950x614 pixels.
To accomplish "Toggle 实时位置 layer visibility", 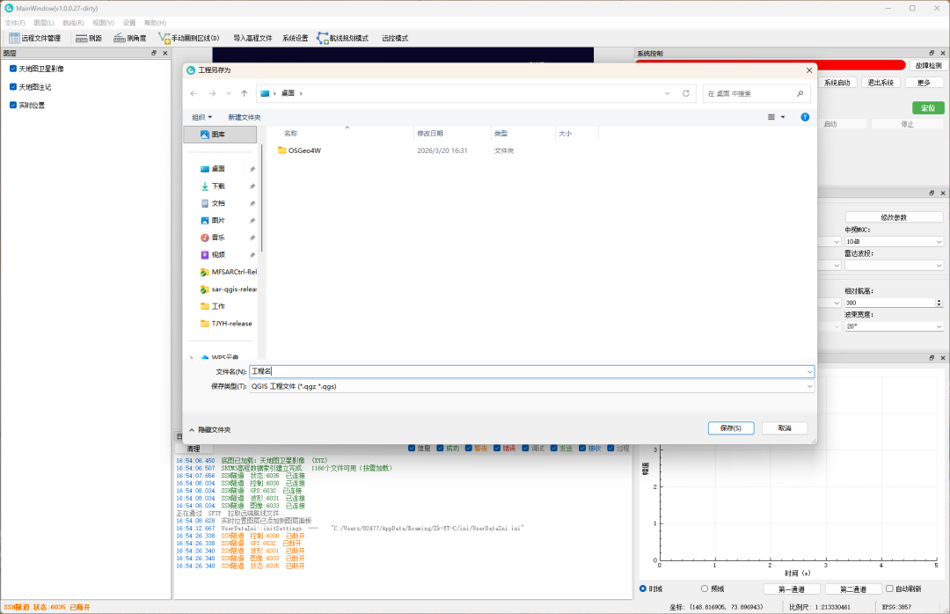I will point(12,105).
